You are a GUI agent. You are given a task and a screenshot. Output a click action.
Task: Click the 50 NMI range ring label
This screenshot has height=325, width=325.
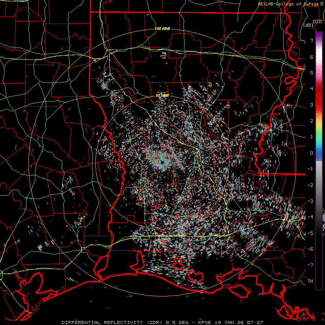[x=162, y=96]
